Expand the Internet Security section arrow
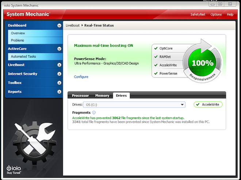Image resolution: width=241 pixels, height=180 pixels. point(59,74)
